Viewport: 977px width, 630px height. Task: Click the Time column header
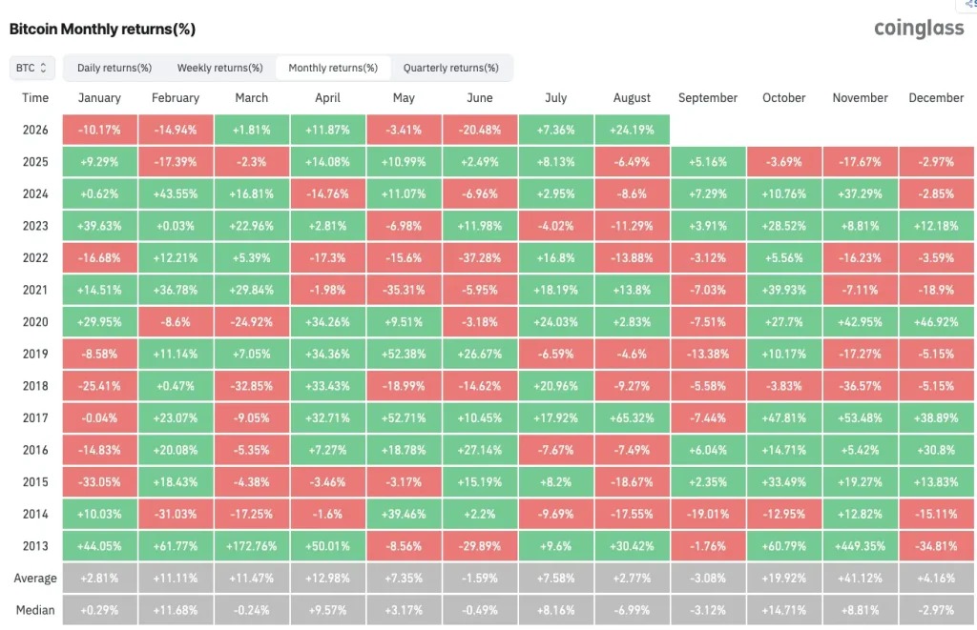[35, 98]
